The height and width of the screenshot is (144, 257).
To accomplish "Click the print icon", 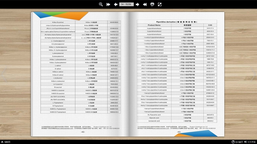I will tap(152, 4).
